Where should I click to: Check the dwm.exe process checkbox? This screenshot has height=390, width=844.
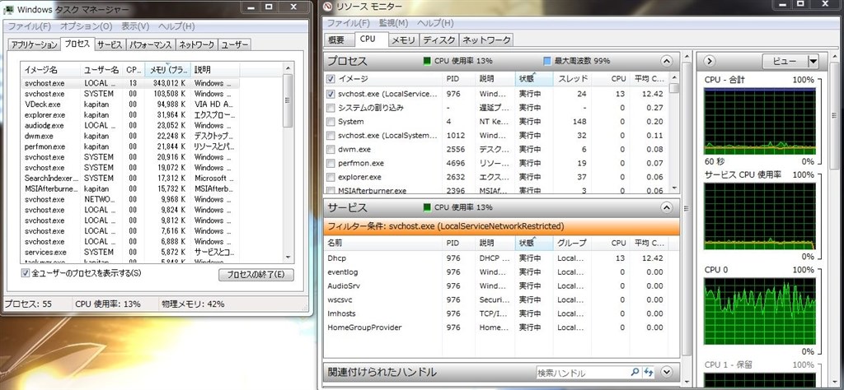pos(331,150)
